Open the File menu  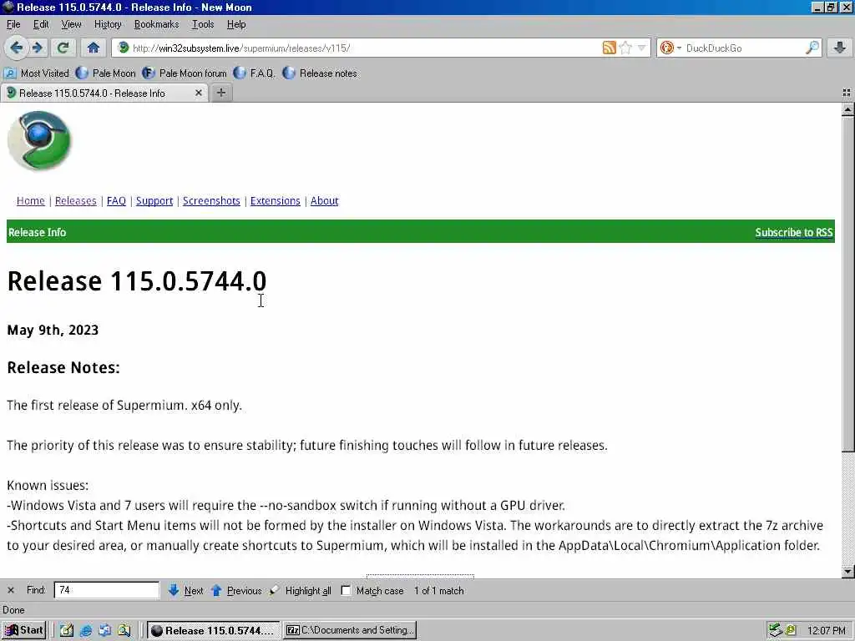[13, 24]
